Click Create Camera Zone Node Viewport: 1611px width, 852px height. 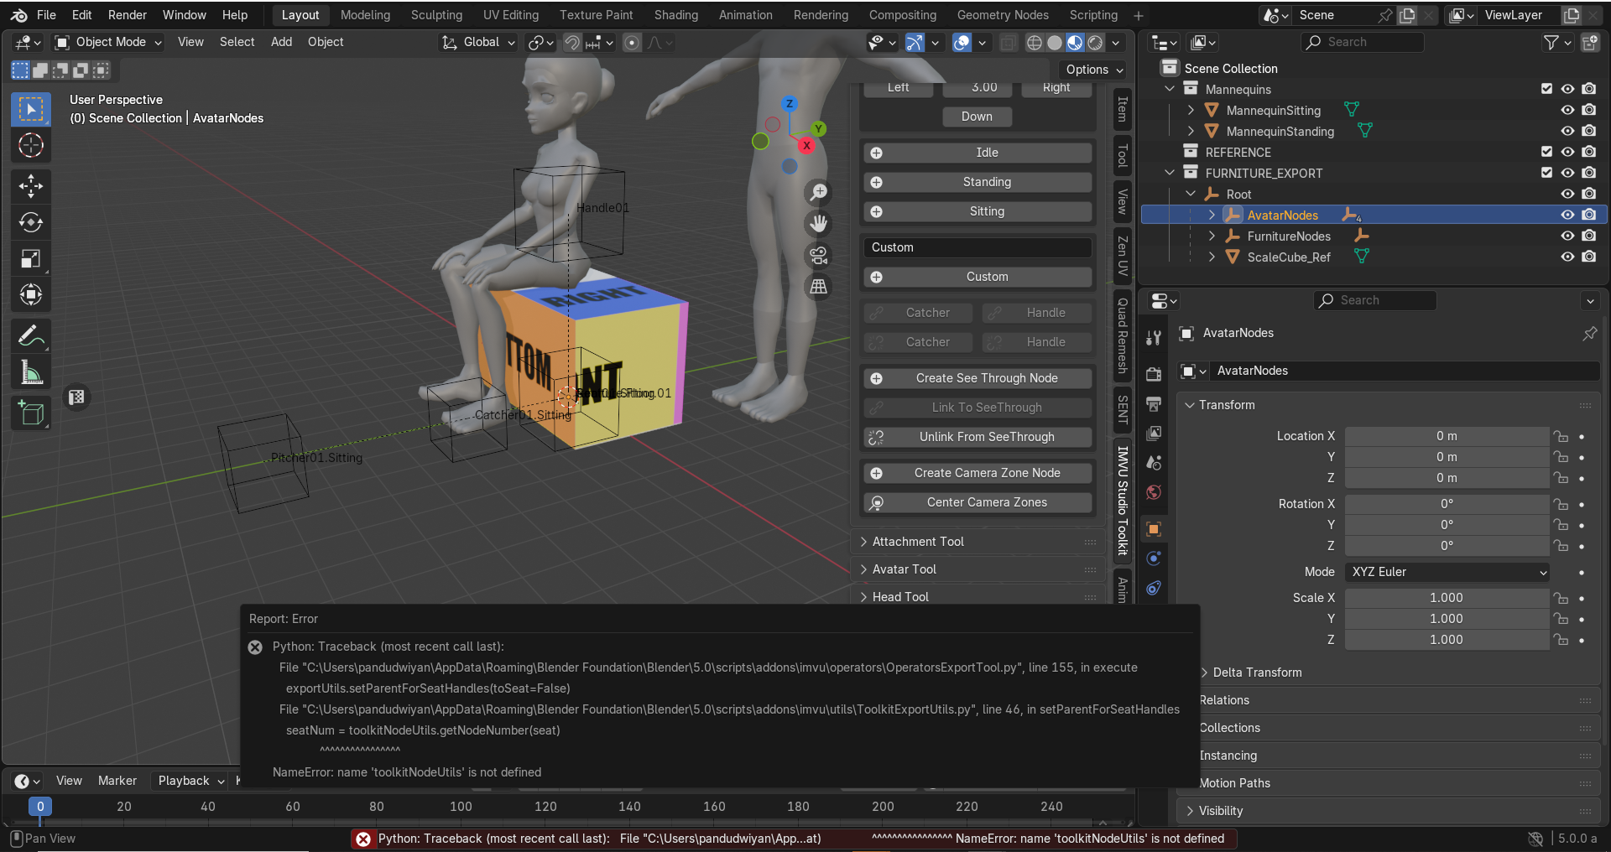[978, 473]
